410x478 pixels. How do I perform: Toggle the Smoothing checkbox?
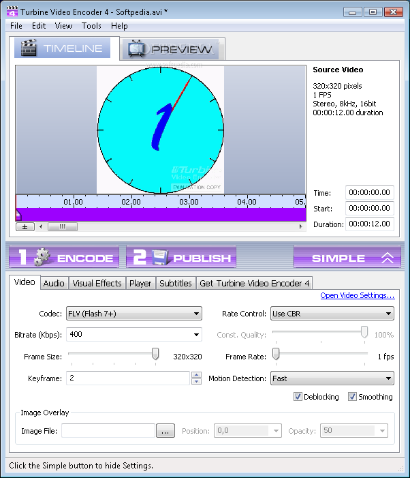352,397
